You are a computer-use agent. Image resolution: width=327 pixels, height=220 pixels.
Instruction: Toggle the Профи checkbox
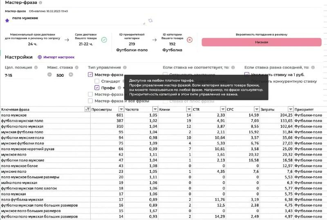(97, 88)
